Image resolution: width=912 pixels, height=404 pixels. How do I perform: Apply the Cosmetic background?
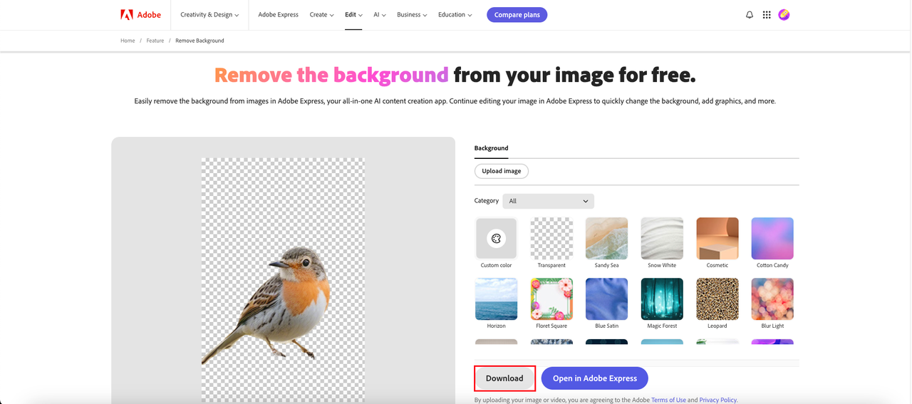tap(717, 239)
